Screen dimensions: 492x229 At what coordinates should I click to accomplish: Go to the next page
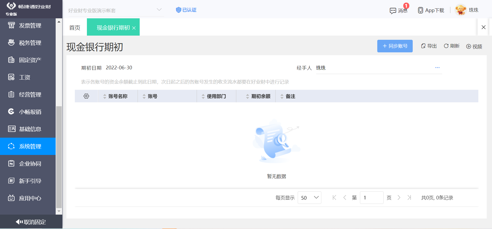tap(399, 198)
